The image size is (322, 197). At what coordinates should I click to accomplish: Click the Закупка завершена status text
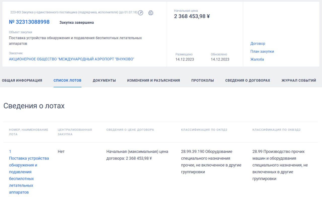(x=76, y=23)
